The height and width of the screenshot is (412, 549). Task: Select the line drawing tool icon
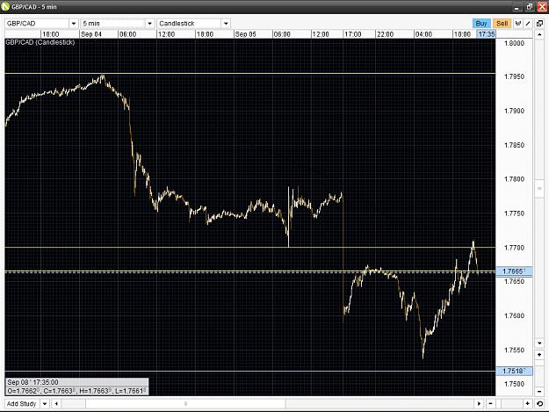point(528,24)
